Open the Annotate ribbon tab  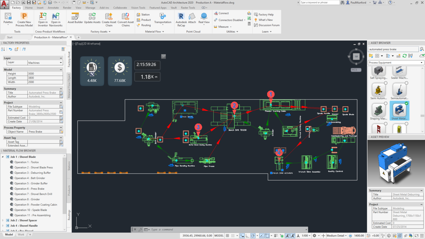coord(53,8)
